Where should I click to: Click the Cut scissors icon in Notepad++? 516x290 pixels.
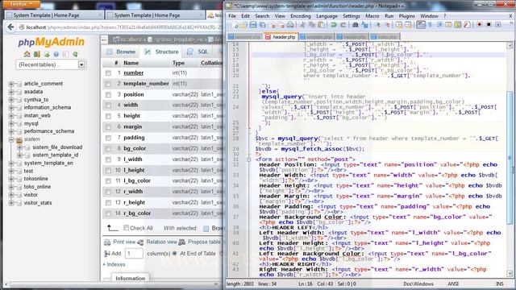(303, 25)
